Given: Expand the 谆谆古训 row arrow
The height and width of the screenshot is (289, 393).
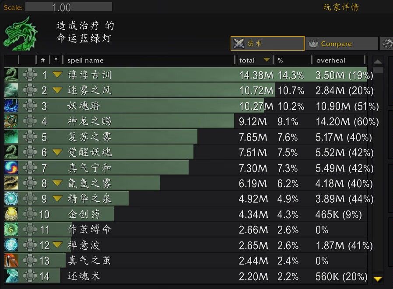Looking at the screenshot, I should [57, 74].
